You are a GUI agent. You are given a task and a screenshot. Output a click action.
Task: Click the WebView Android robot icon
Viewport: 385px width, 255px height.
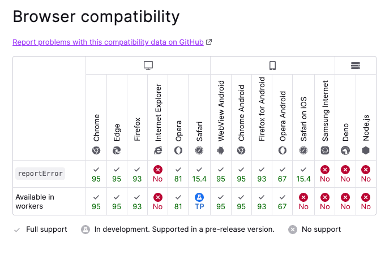pyautogui.click(x=221, y=150)
